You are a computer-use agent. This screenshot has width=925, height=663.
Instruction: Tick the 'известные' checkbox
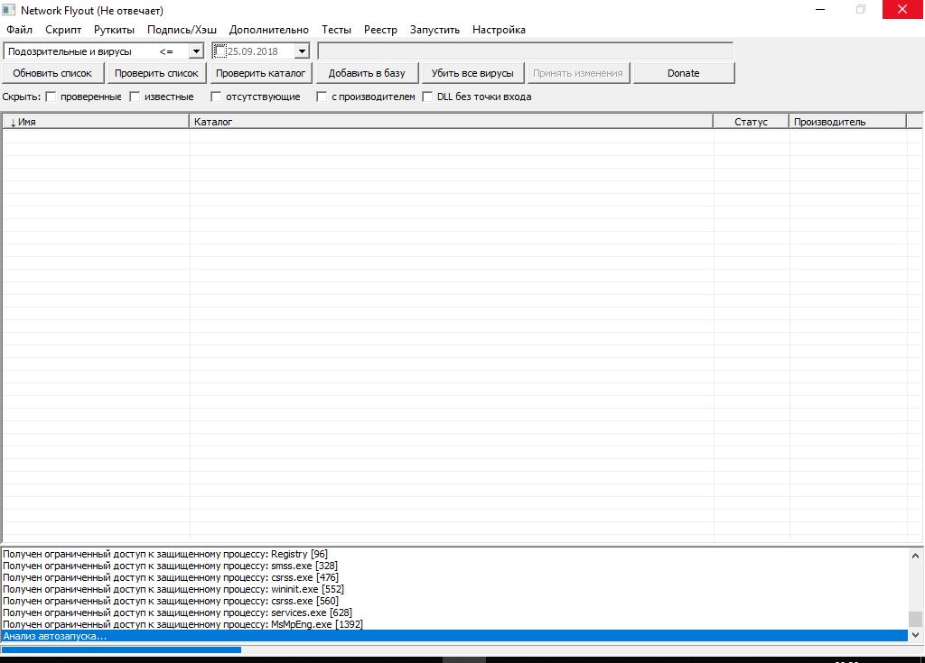click(x=135, y=97)
